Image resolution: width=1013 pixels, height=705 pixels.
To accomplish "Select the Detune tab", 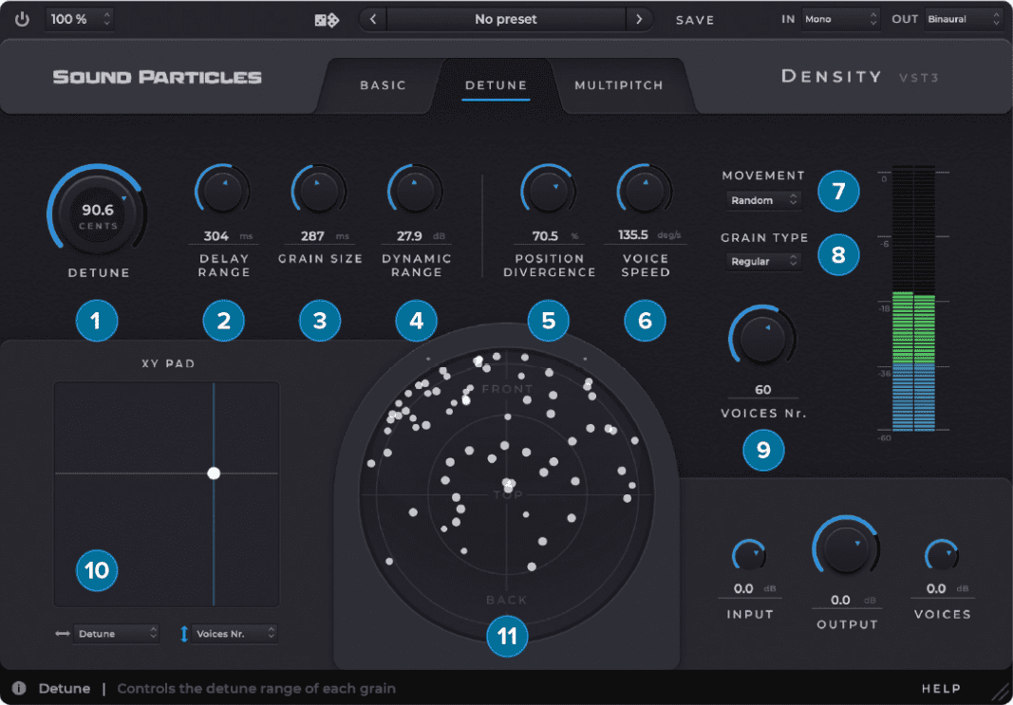I will coord(497,85).
